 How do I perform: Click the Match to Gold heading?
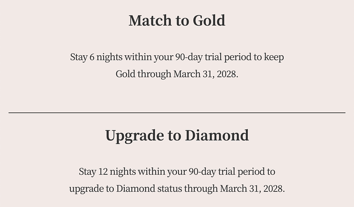[176, 20]
